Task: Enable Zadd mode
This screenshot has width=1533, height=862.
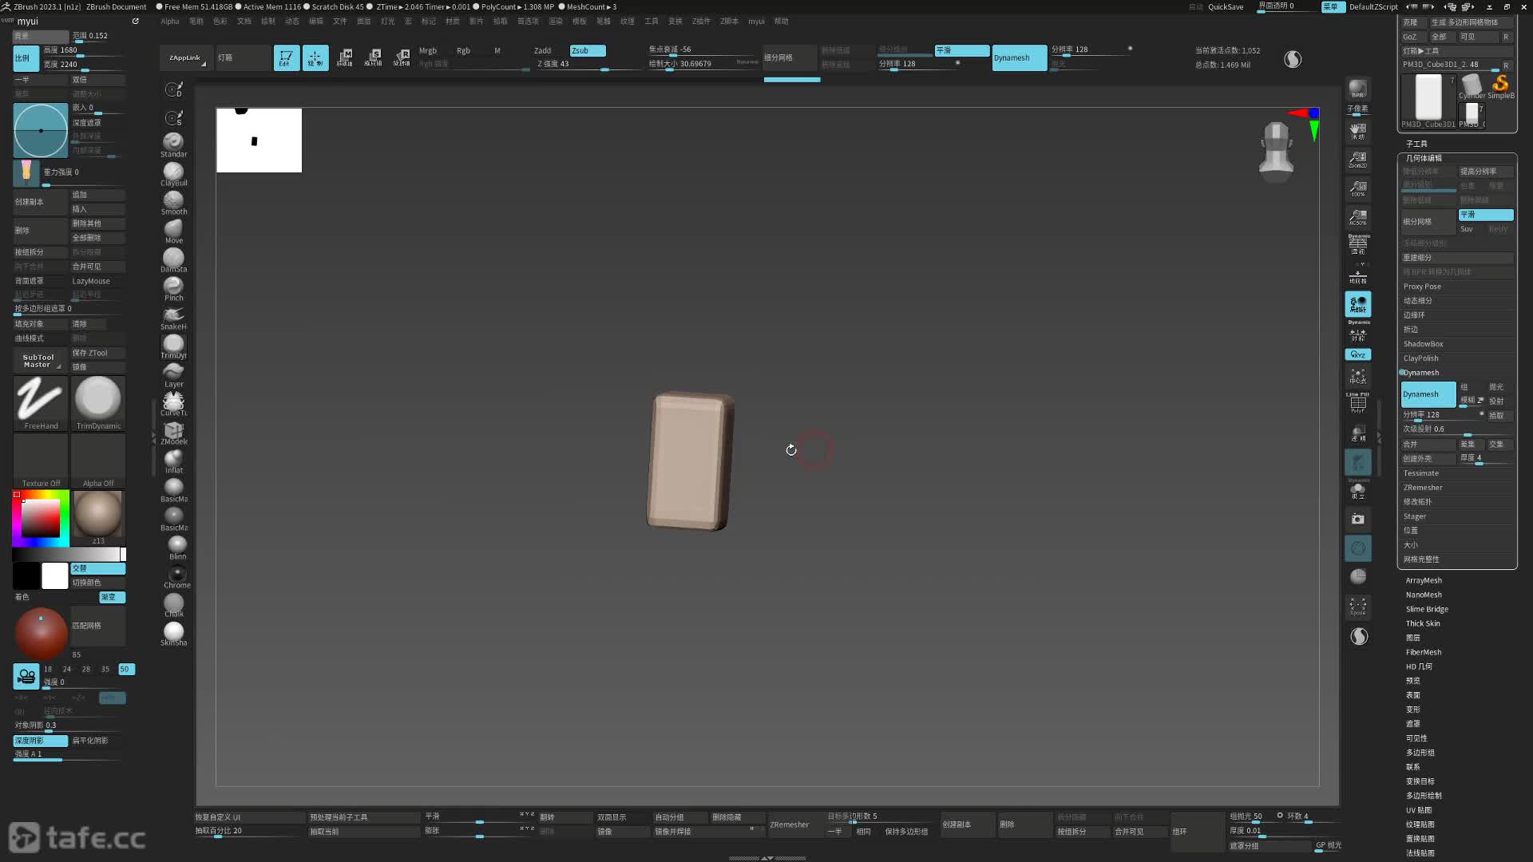Action: click(x=543, y=50)
